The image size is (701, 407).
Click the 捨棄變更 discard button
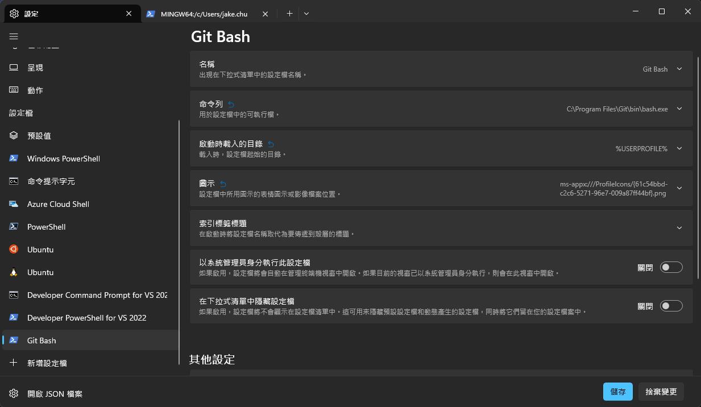pyautogui.click(x=661, y=392)
